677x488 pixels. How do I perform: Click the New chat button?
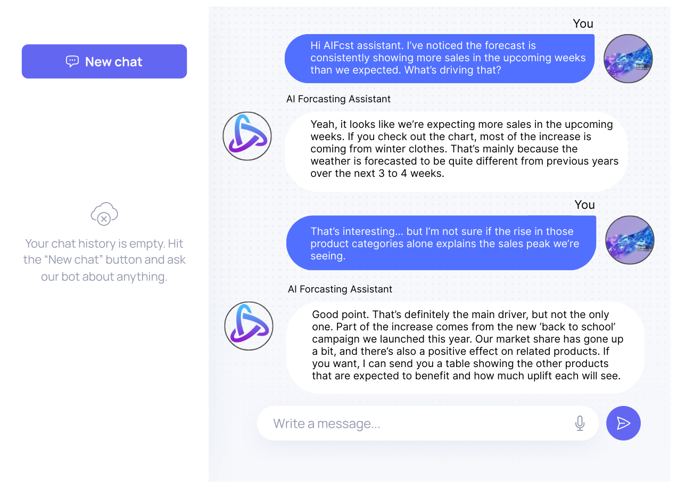click(x=104, y=61)
